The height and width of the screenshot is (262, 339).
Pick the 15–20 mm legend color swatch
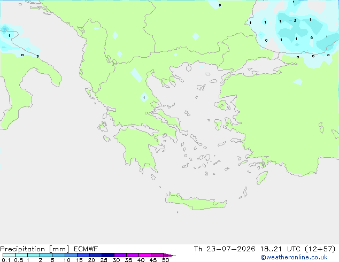pyautogui.click(x=83, y=255)
